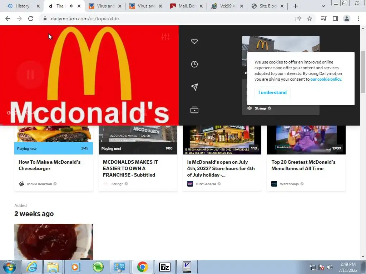Click the McDonald's building preview thumbnail

[281, 44]
